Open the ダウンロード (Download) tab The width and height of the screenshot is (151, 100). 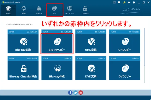70,10
